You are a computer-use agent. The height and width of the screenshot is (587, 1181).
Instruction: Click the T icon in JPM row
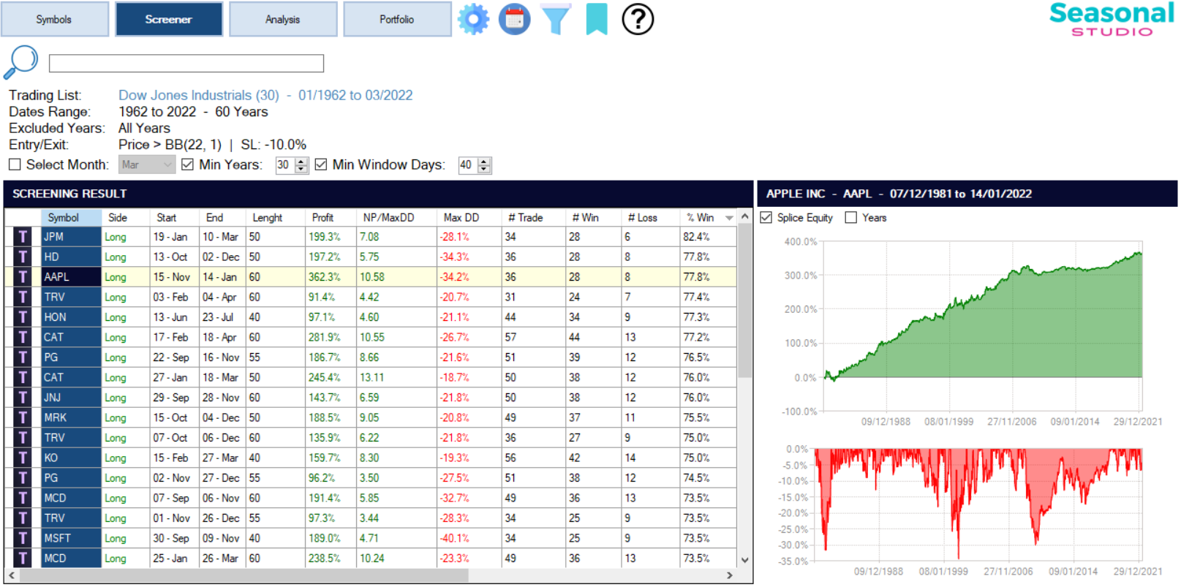pyautogui.click(x=23, y=237)
